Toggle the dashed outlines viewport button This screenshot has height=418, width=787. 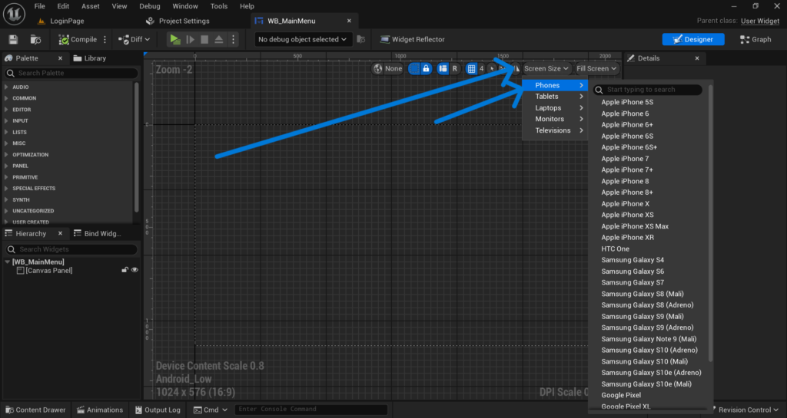[414, 68]
